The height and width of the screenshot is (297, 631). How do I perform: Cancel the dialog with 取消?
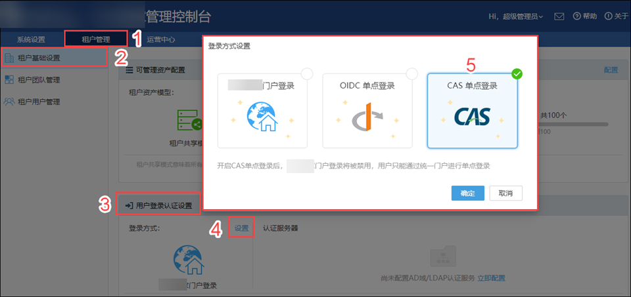click(x=506, y=193)
